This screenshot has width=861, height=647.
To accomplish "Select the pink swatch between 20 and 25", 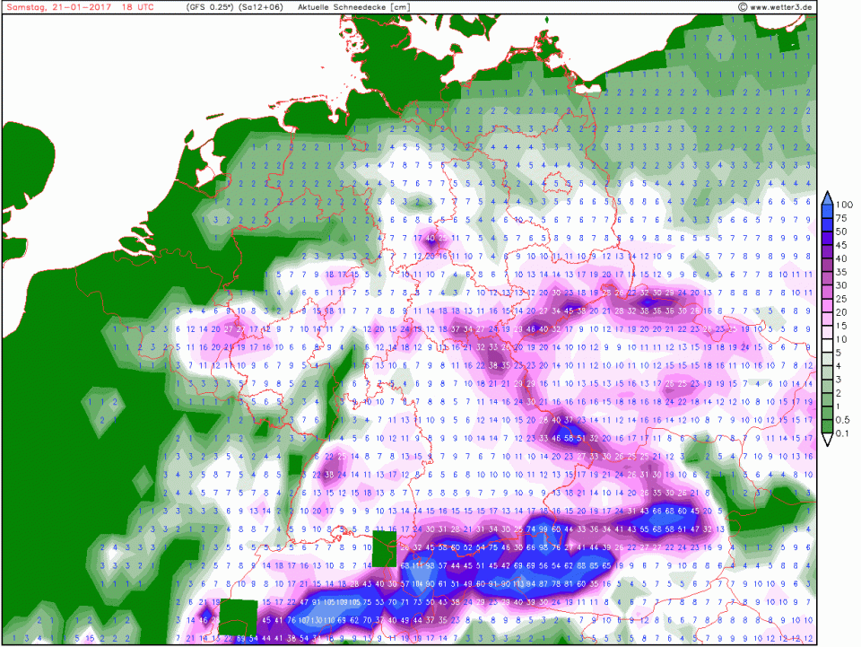I will (x=829, y=305).
